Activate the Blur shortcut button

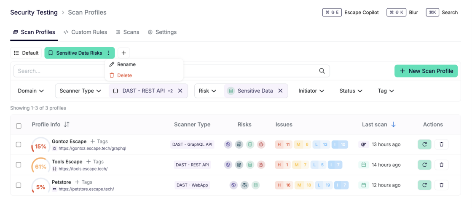click(402, 12)
